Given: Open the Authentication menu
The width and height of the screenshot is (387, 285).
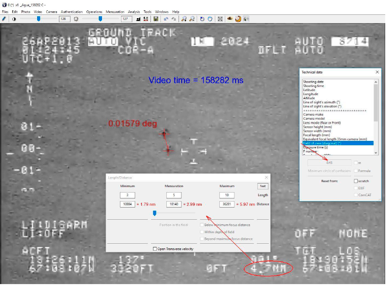Looking at the screenshot, I should pyautogui.click(x=72, y=12).
